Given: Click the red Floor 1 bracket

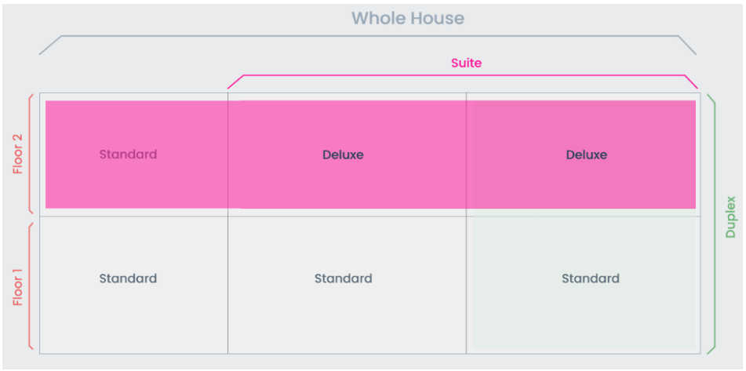Looking at the screenshot, I should tap(30, 286).
